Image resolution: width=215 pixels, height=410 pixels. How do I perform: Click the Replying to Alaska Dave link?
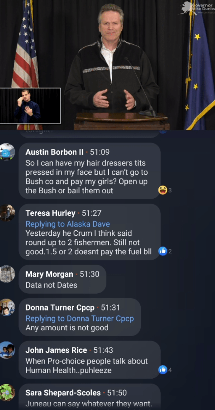[x=68, y=224]
